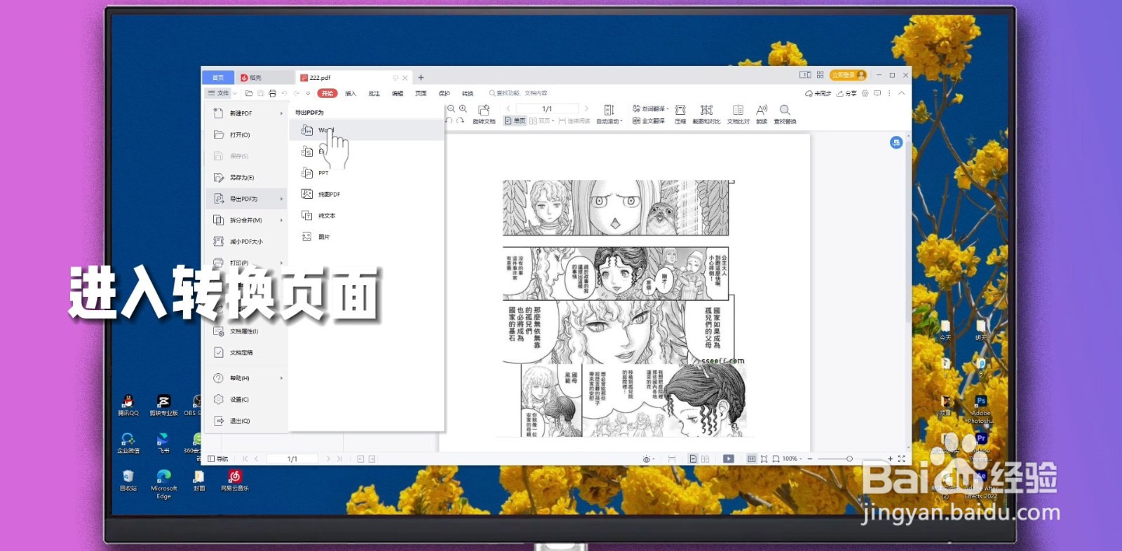
Task: Open 查找替换 tool
Action: [785, 115]
